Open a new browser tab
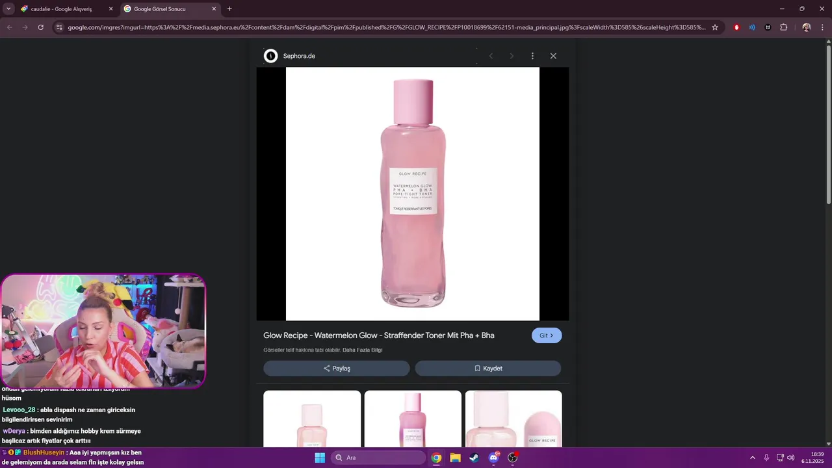Screen dimensions: 832x468 [x=229, y=9]
